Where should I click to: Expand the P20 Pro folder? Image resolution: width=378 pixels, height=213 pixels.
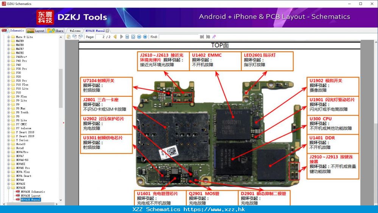click(8, 80)
